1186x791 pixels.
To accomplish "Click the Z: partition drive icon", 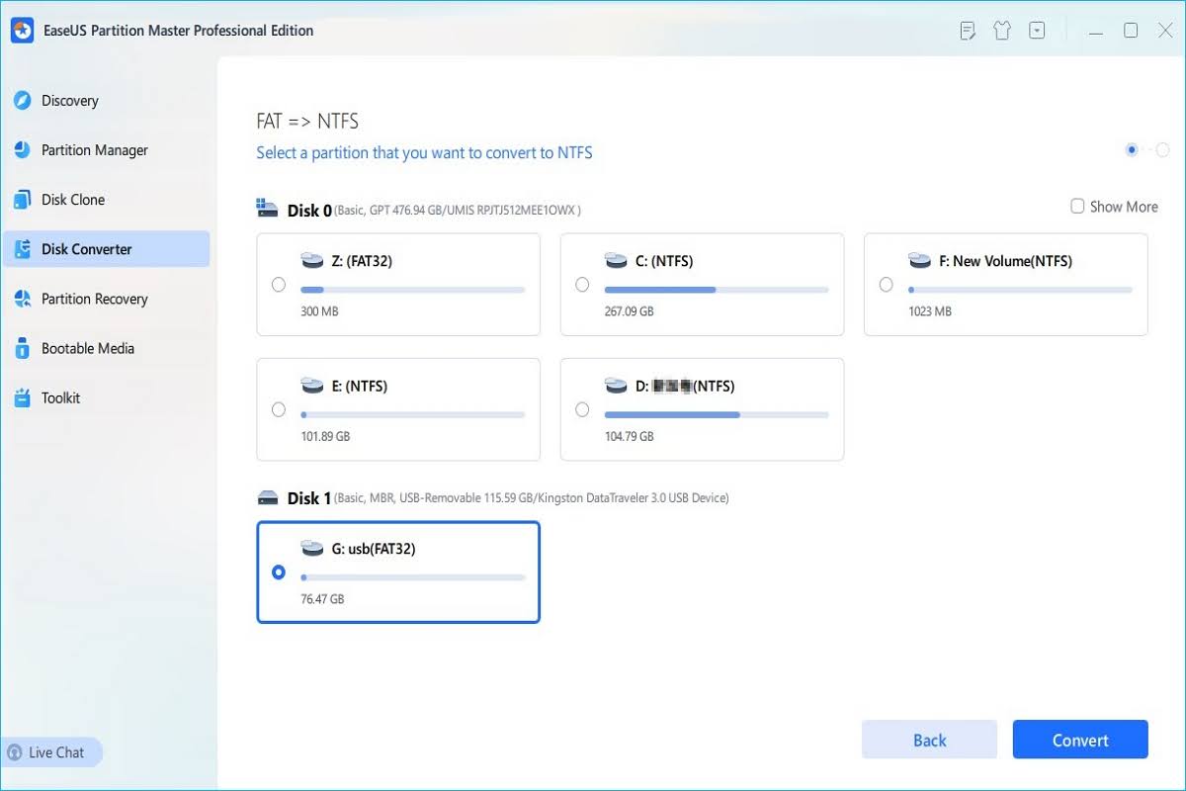I will (312, 261).
